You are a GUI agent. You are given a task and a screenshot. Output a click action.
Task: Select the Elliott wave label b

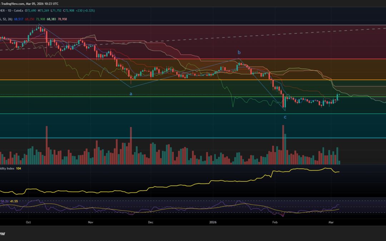(x=239, y=52)
